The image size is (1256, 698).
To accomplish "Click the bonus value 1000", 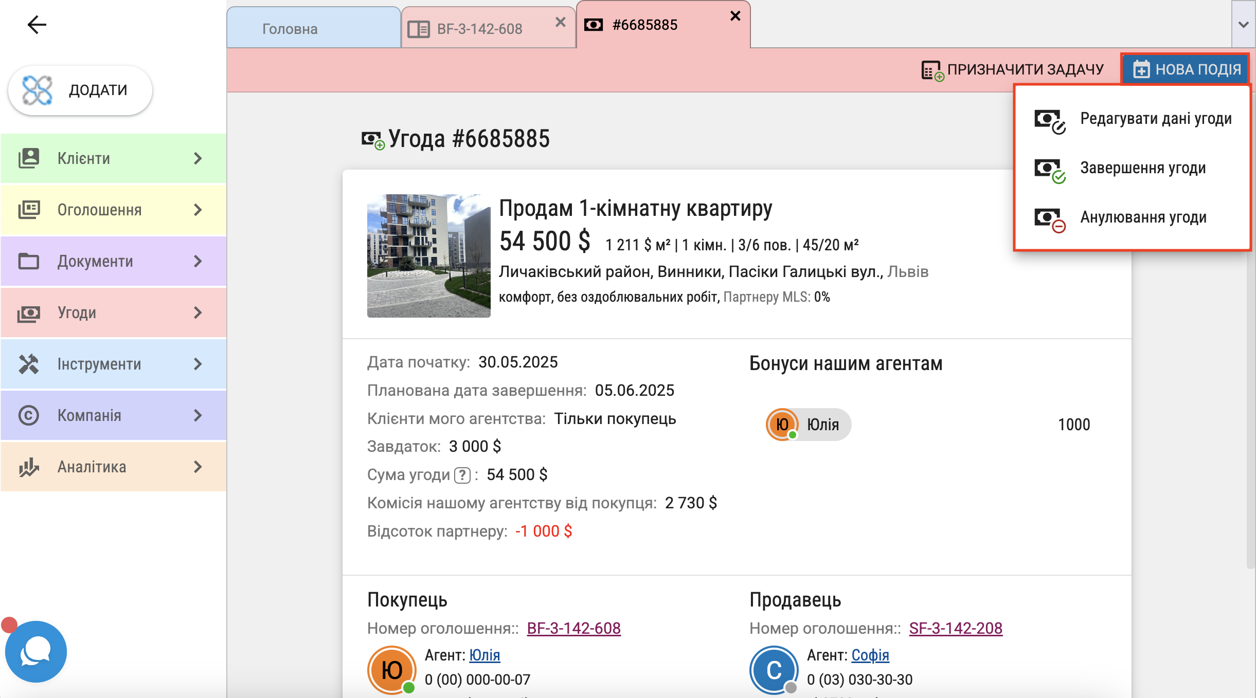I will pyautogui.click(x=1074, y=425).
